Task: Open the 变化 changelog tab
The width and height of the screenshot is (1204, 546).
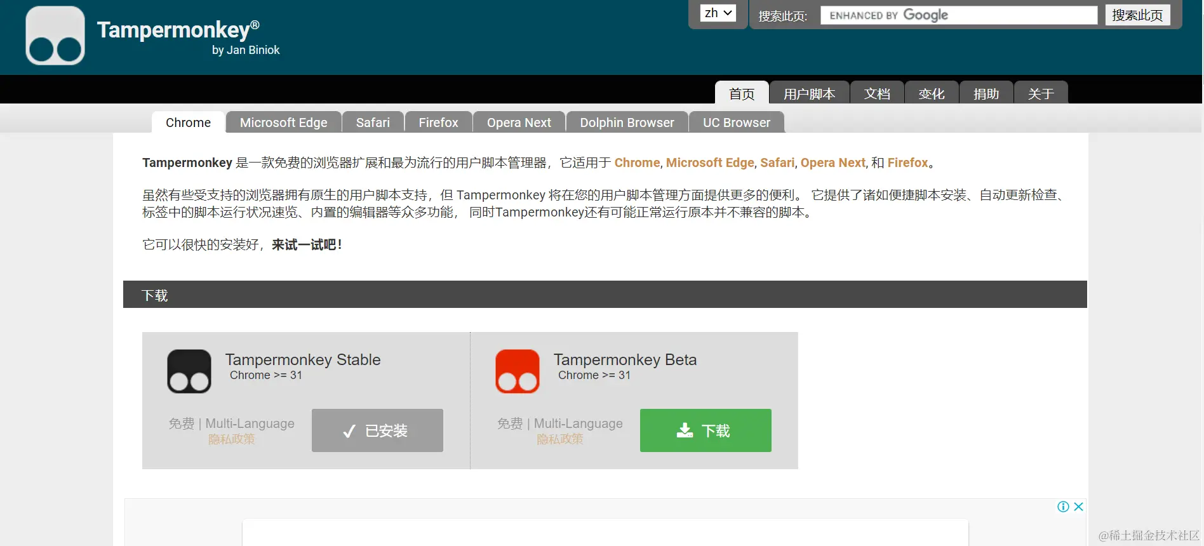Action: [x=932, y=93]
